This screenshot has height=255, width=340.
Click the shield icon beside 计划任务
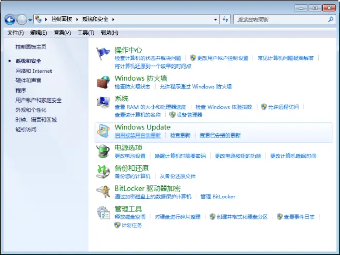pyautogui.click(x=117, y=225)
